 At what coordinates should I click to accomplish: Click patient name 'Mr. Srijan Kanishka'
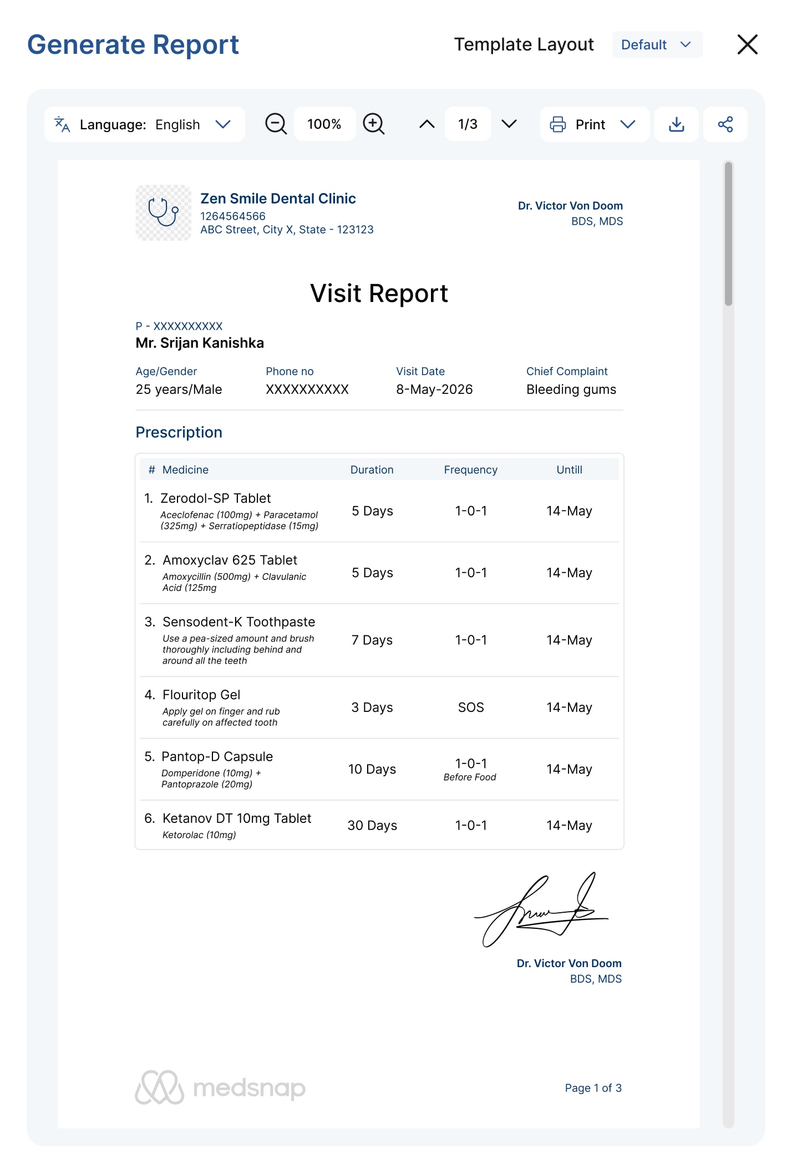click(200, 343)
